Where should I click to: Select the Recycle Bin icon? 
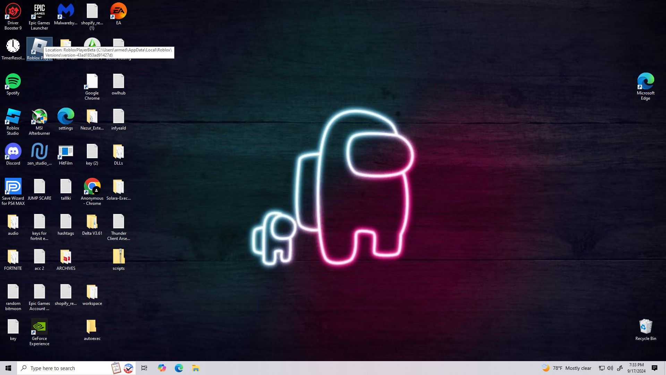646,327
